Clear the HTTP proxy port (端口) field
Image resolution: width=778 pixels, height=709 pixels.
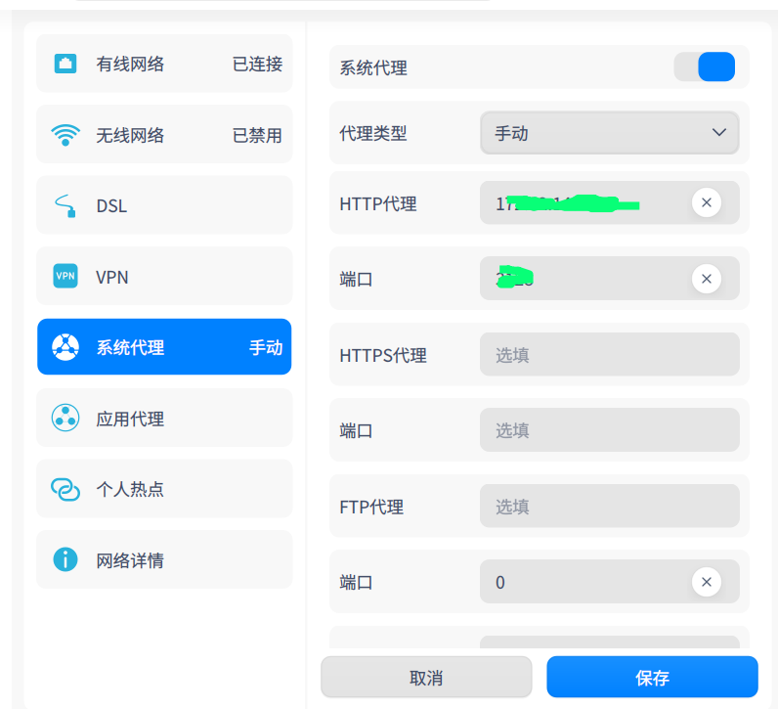tap(706, 279)
